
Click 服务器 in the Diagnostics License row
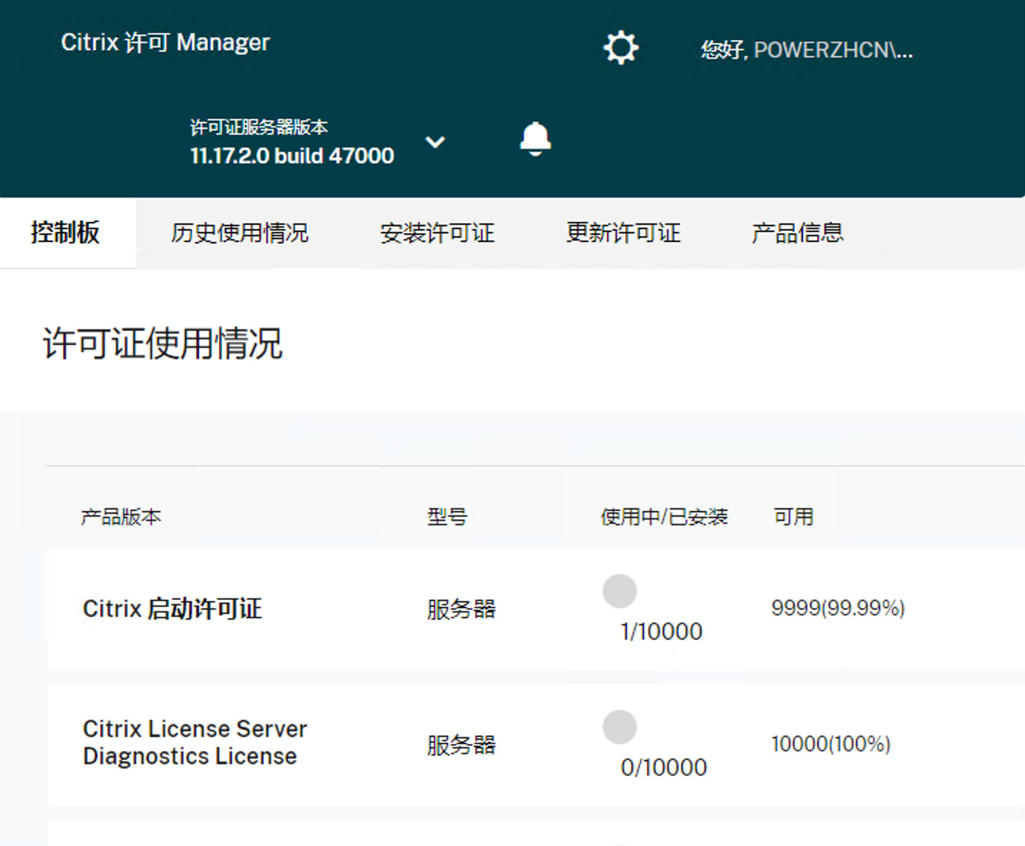(462, 746)
